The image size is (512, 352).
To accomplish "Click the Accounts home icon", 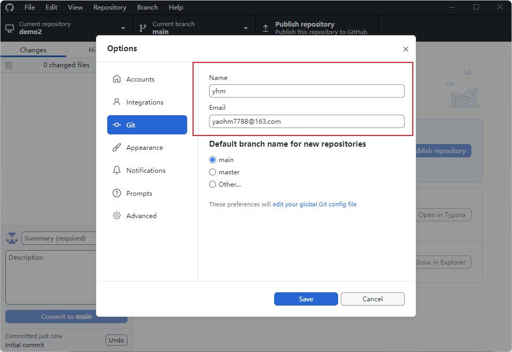I will pyautogui.click(x=117, y=79).
